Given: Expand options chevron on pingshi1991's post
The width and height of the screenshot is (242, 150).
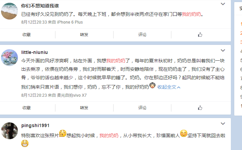Looking at the screenshot, I should [223, 123].
